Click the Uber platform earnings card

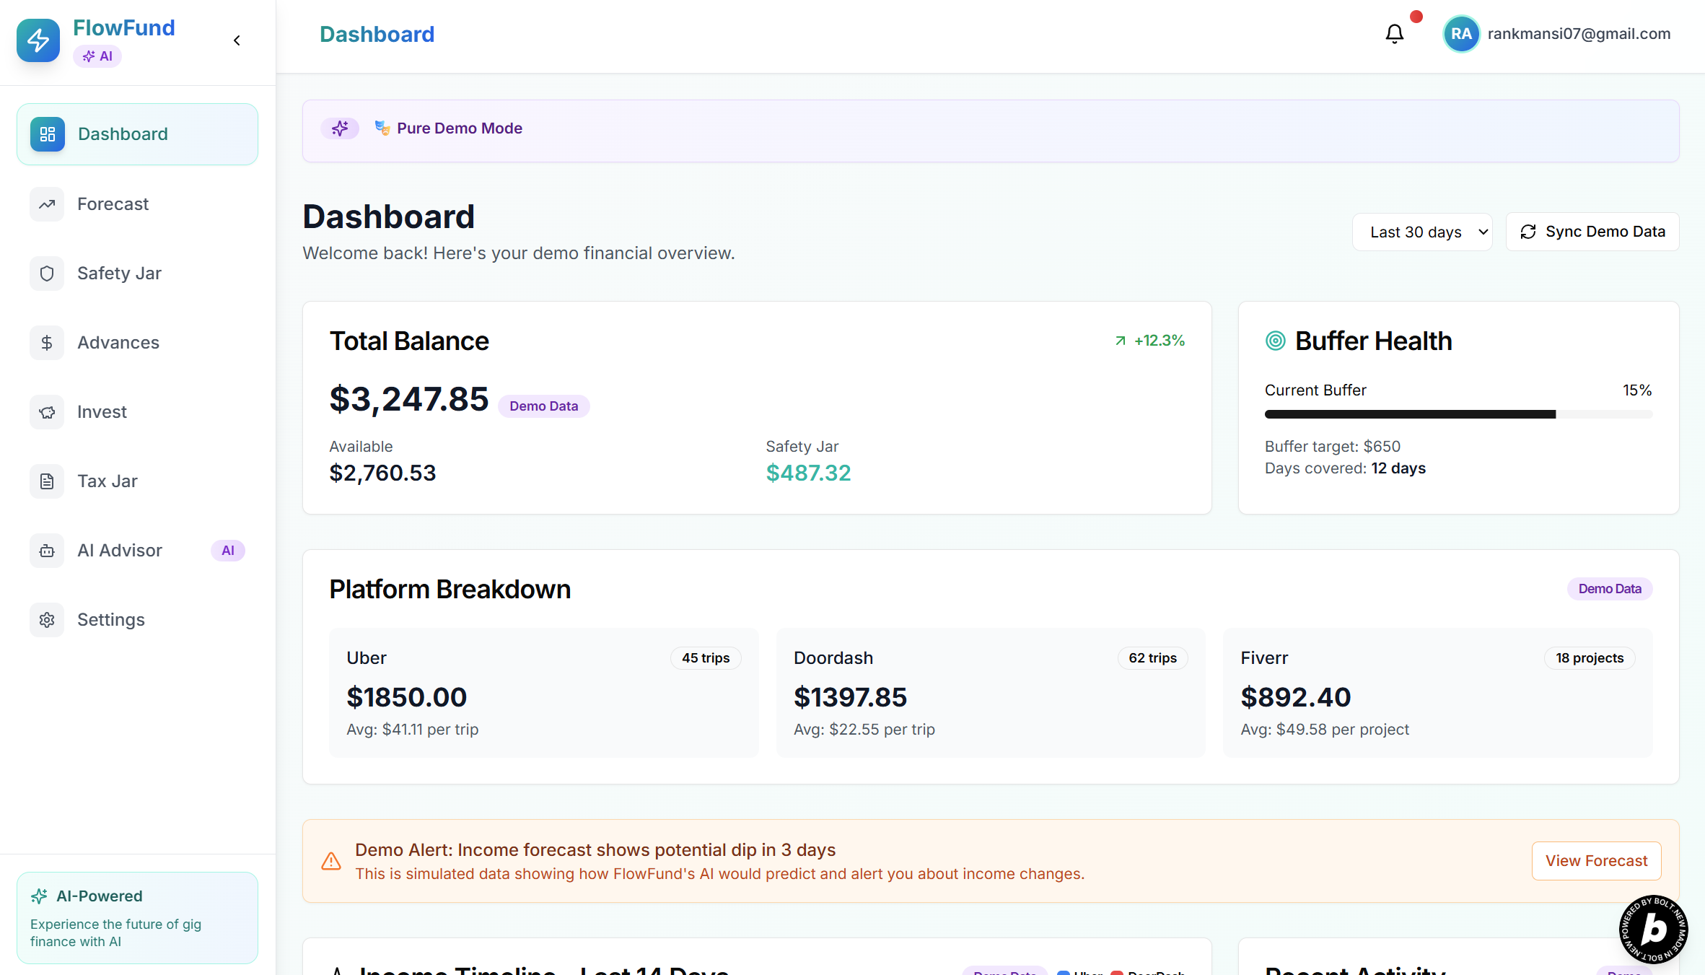pyautogui.click(x=543, y=693)
